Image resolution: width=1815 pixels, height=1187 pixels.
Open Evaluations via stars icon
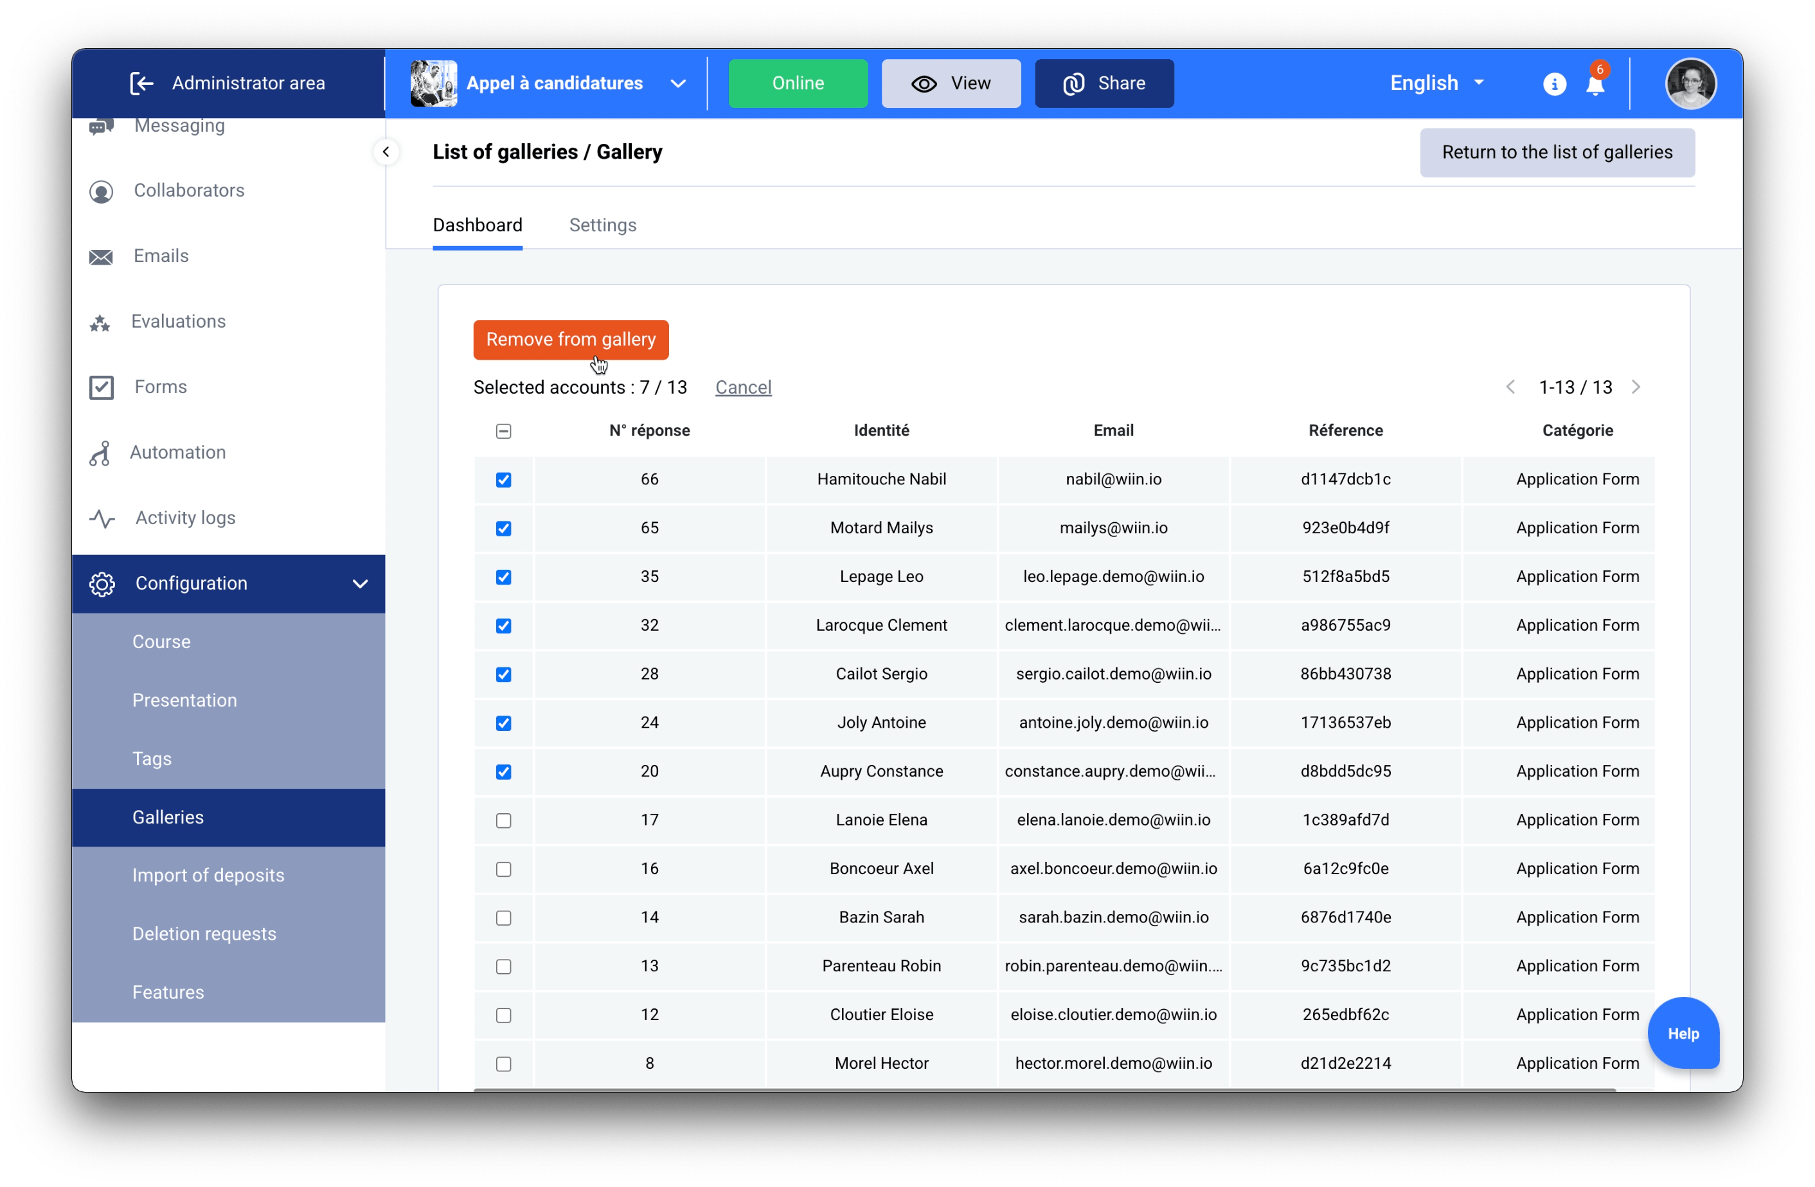[x=100, y=323]
